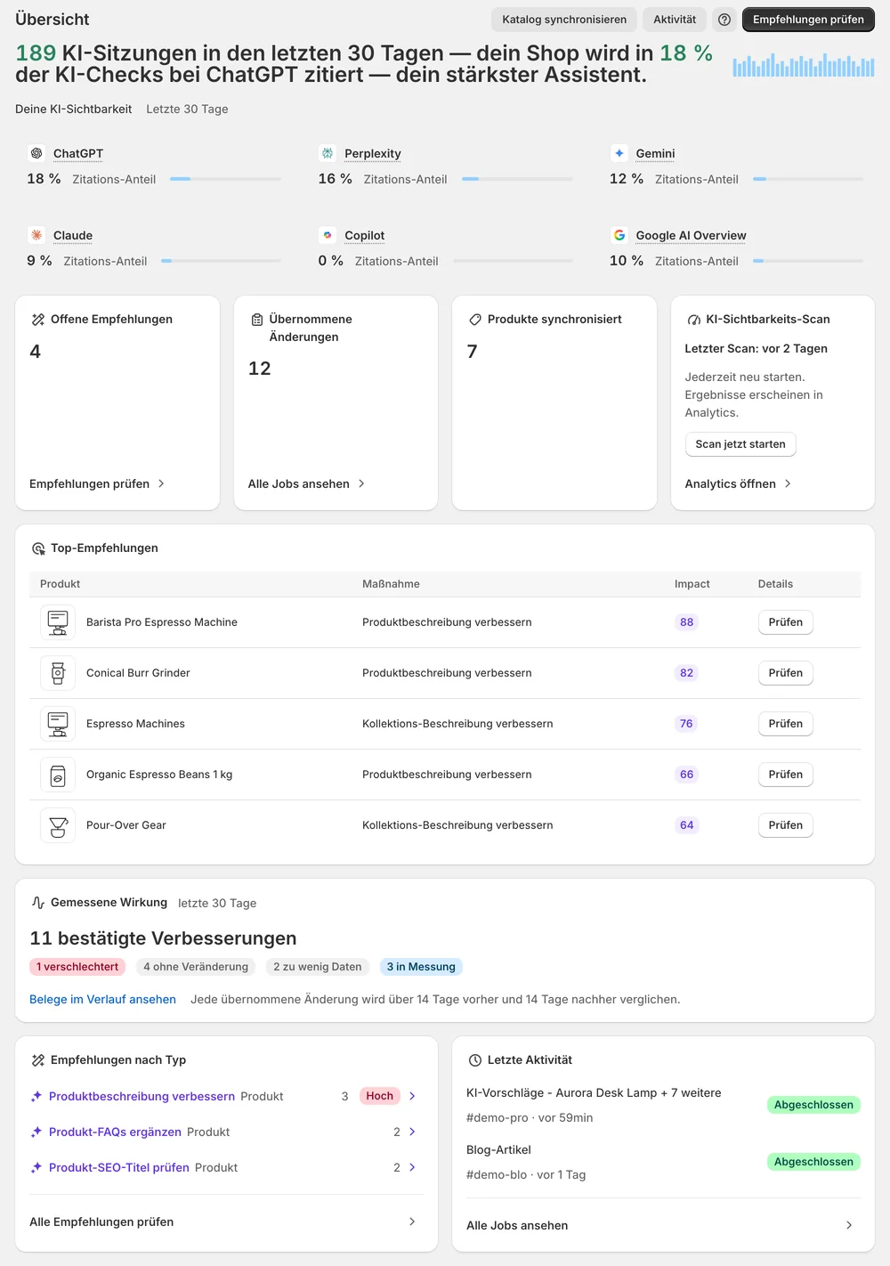
Task: Click the Gemini sparkle icon
Action: click(619, 153)
